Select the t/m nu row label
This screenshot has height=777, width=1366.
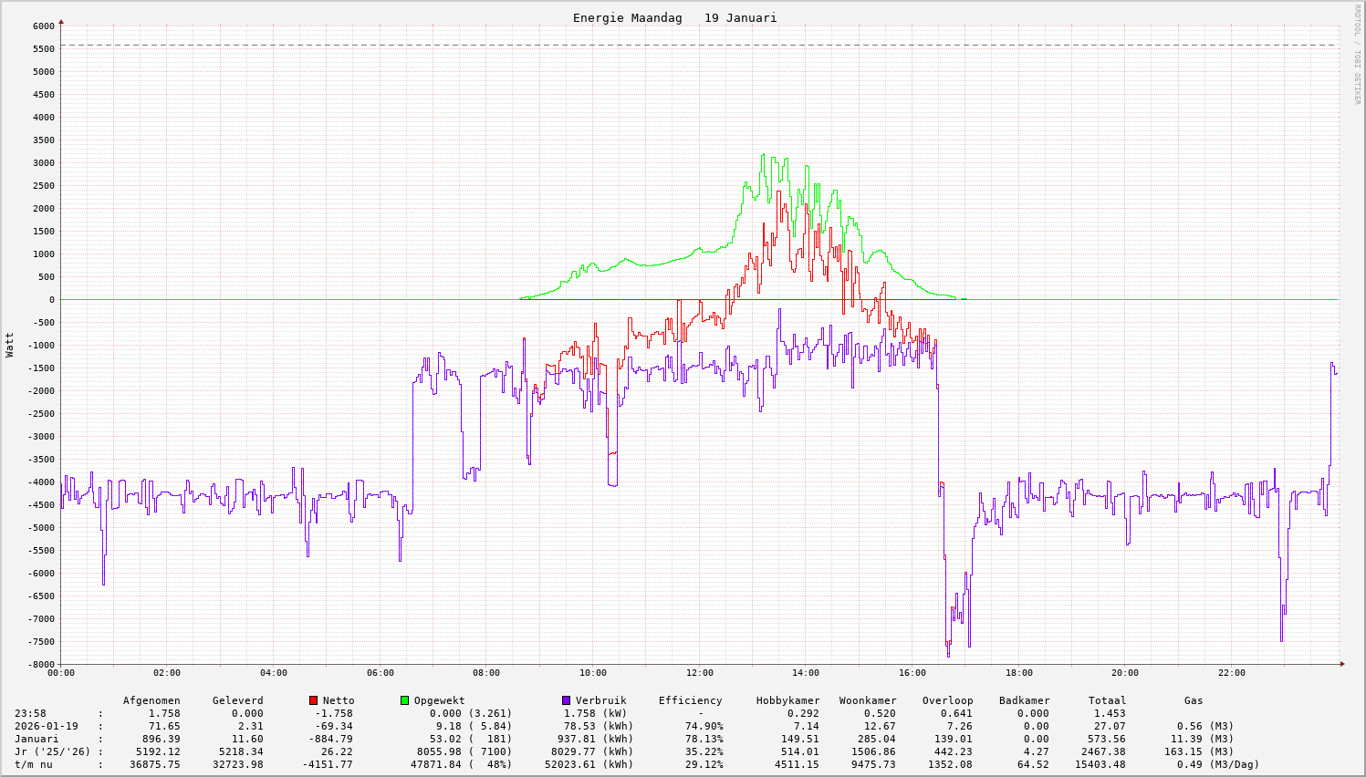(34, 764)
